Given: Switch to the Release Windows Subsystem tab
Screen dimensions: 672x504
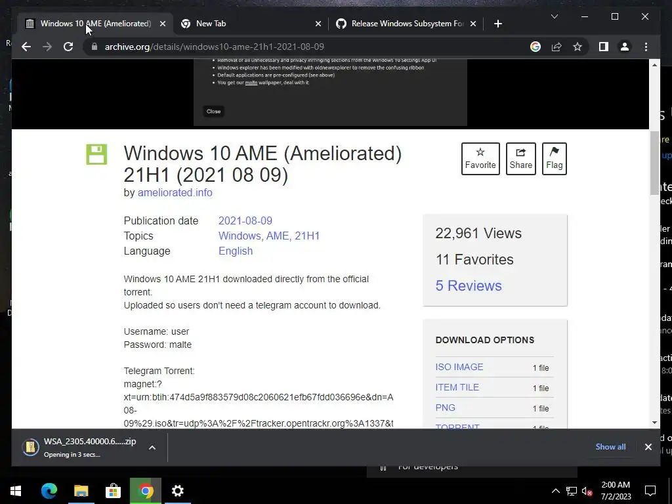Looking at the screenshot, I should [406, 24].
